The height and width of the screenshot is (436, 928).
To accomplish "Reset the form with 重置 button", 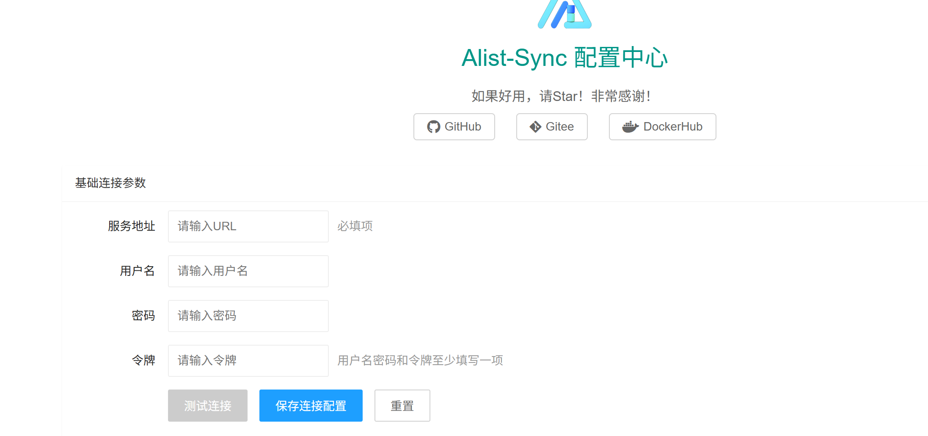I will [x=402, y=406].
